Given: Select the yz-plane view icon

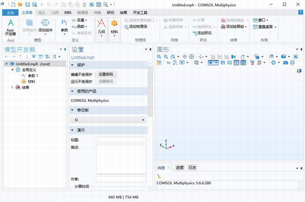Looking at the screenshot, I should 220,56.
